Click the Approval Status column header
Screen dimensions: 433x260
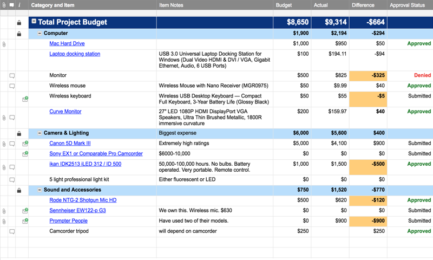[407, 5]
